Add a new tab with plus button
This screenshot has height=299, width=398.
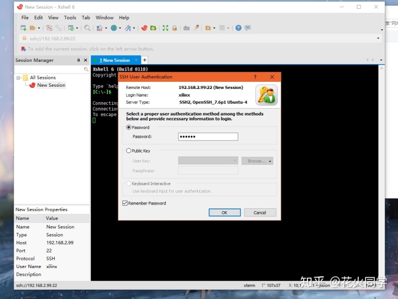[x=145, y=60]
